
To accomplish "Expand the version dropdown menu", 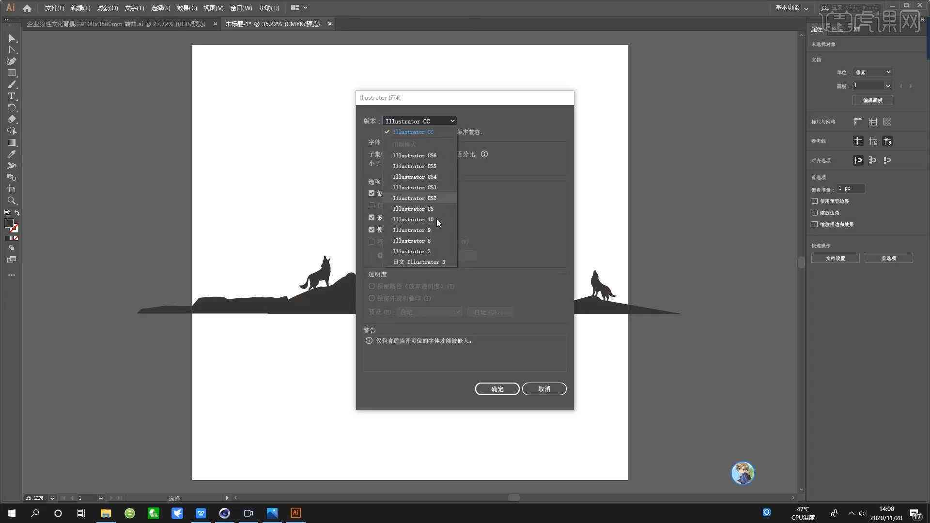I will coord(418,121).
